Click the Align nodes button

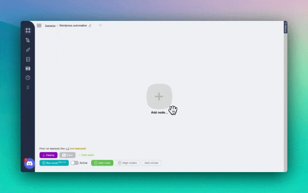point(127,163)
